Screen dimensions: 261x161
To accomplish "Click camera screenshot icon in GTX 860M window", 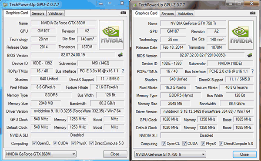I will tap(123, 13).
